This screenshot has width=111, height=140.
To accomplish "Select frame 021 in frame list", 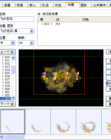I will (x=6, y=92).
